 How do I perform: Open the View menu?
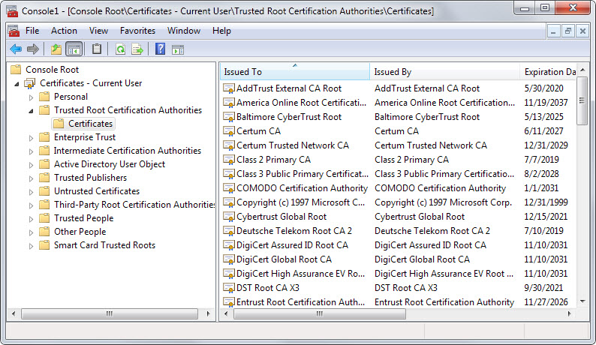tap(98, 31)
